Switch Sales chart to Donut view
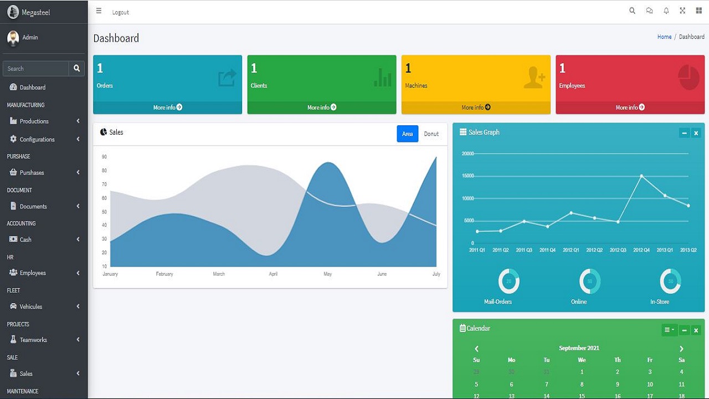 [431, 134]
